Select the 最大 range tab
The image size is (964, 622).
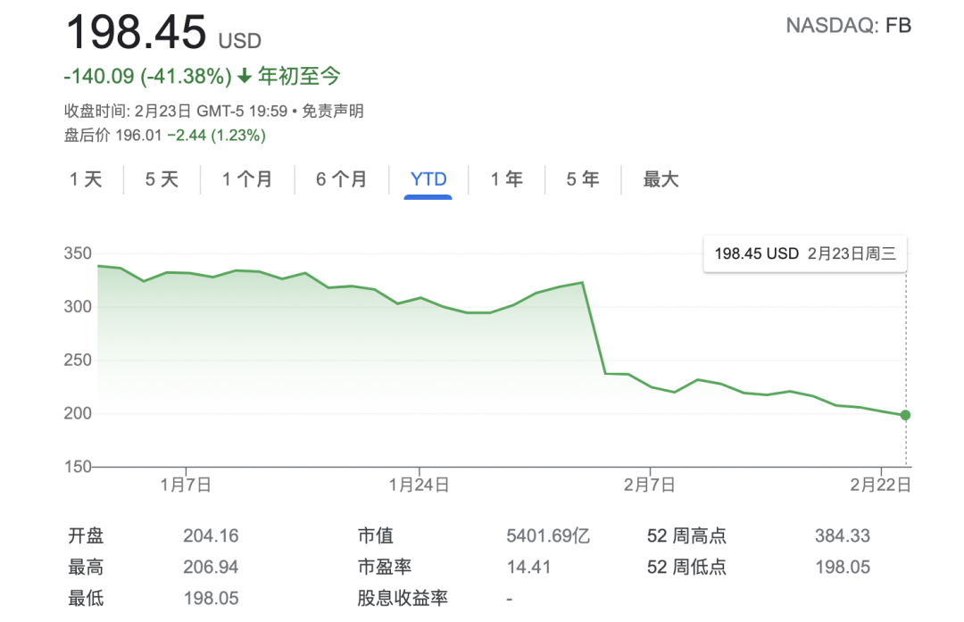(661, 179)
